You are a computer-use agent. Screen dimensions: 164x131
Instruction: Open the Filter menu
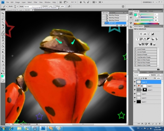tap(36, 2)
